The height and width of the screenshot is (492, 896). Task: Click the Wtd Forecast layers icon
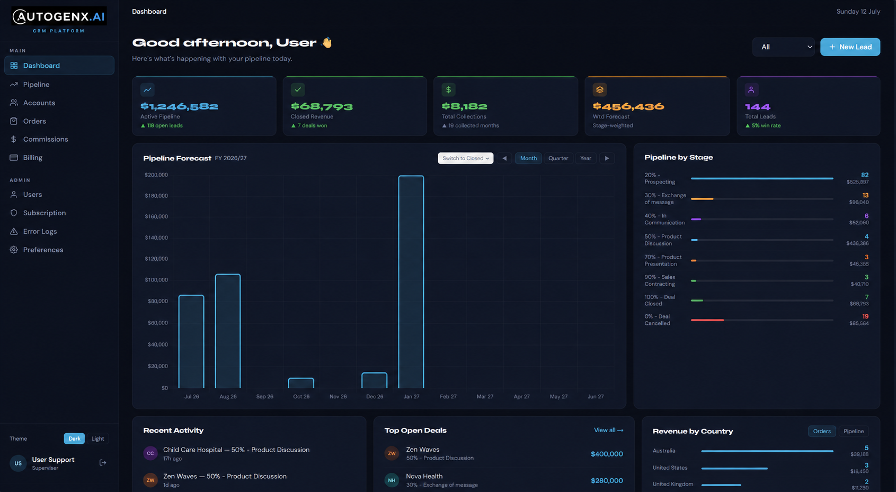(600, 89)
